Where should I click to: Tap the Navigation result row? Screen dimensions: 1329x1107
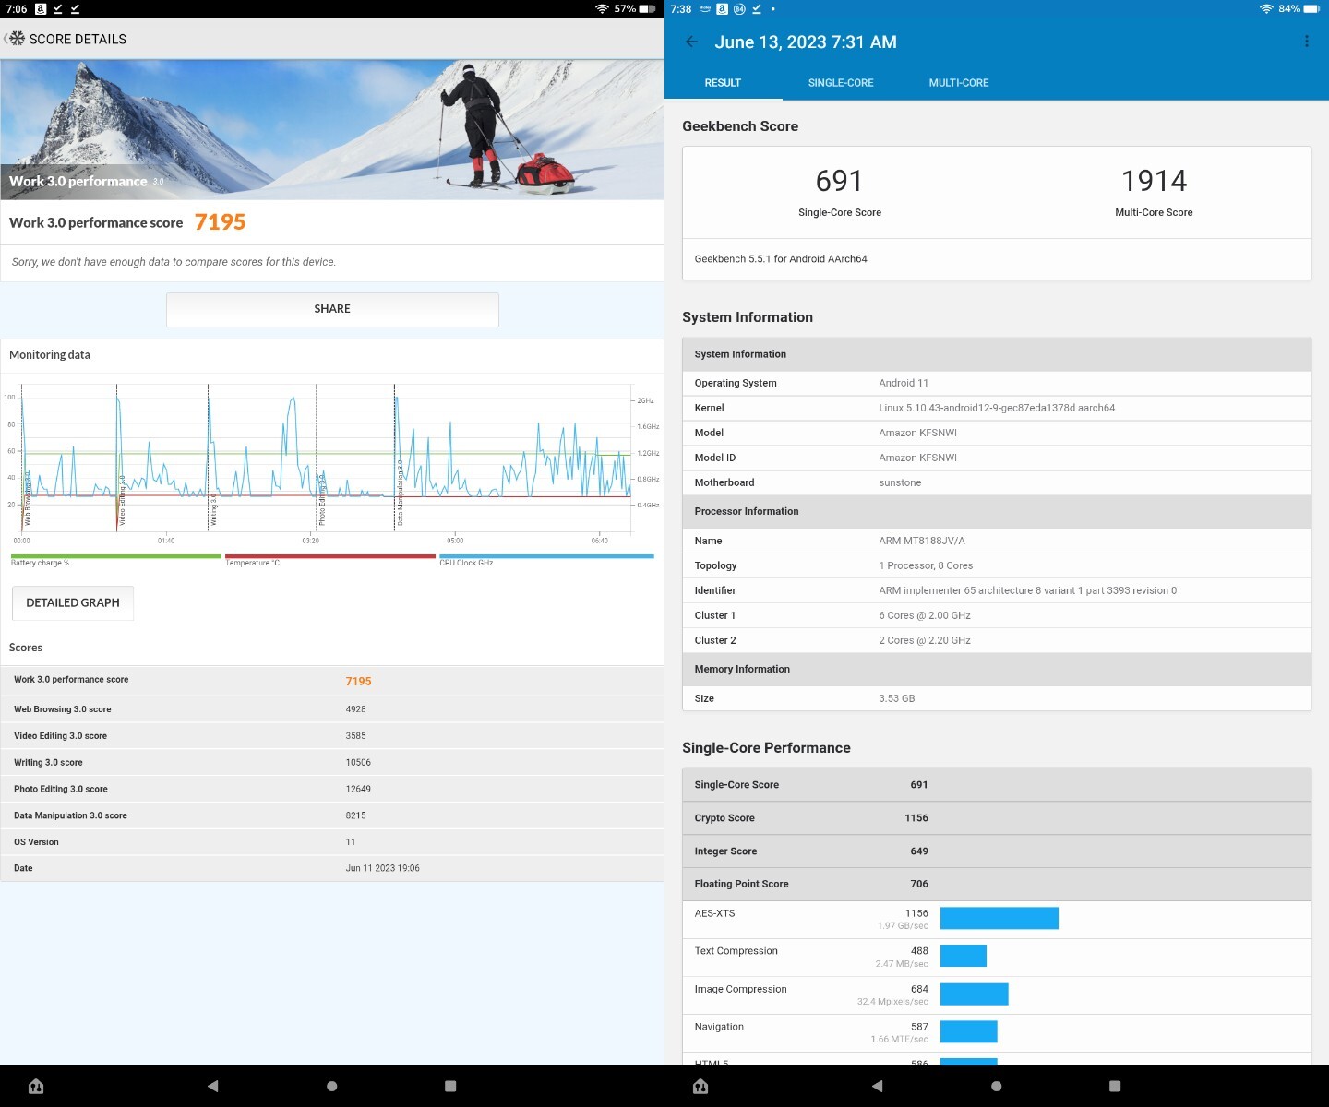pos(997,1033)
